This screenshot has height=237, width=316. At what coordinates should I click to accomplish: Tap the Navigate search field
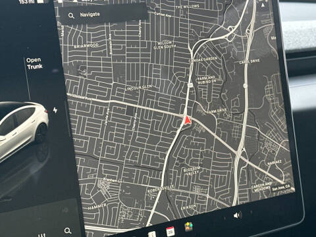pos(103,14)
